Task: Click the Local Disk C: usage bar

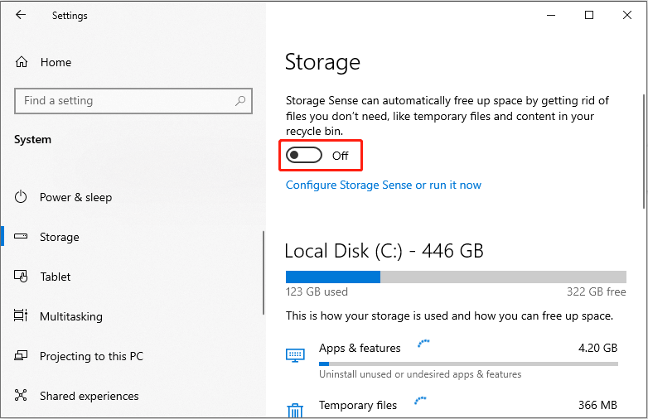Action: tap(456, 277)
